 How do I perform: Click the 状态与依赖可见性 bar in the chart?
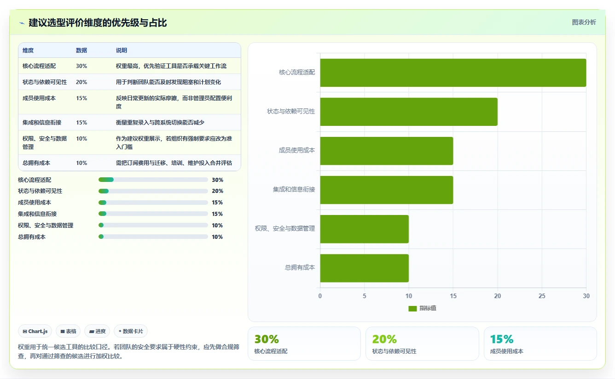[409, 112]
